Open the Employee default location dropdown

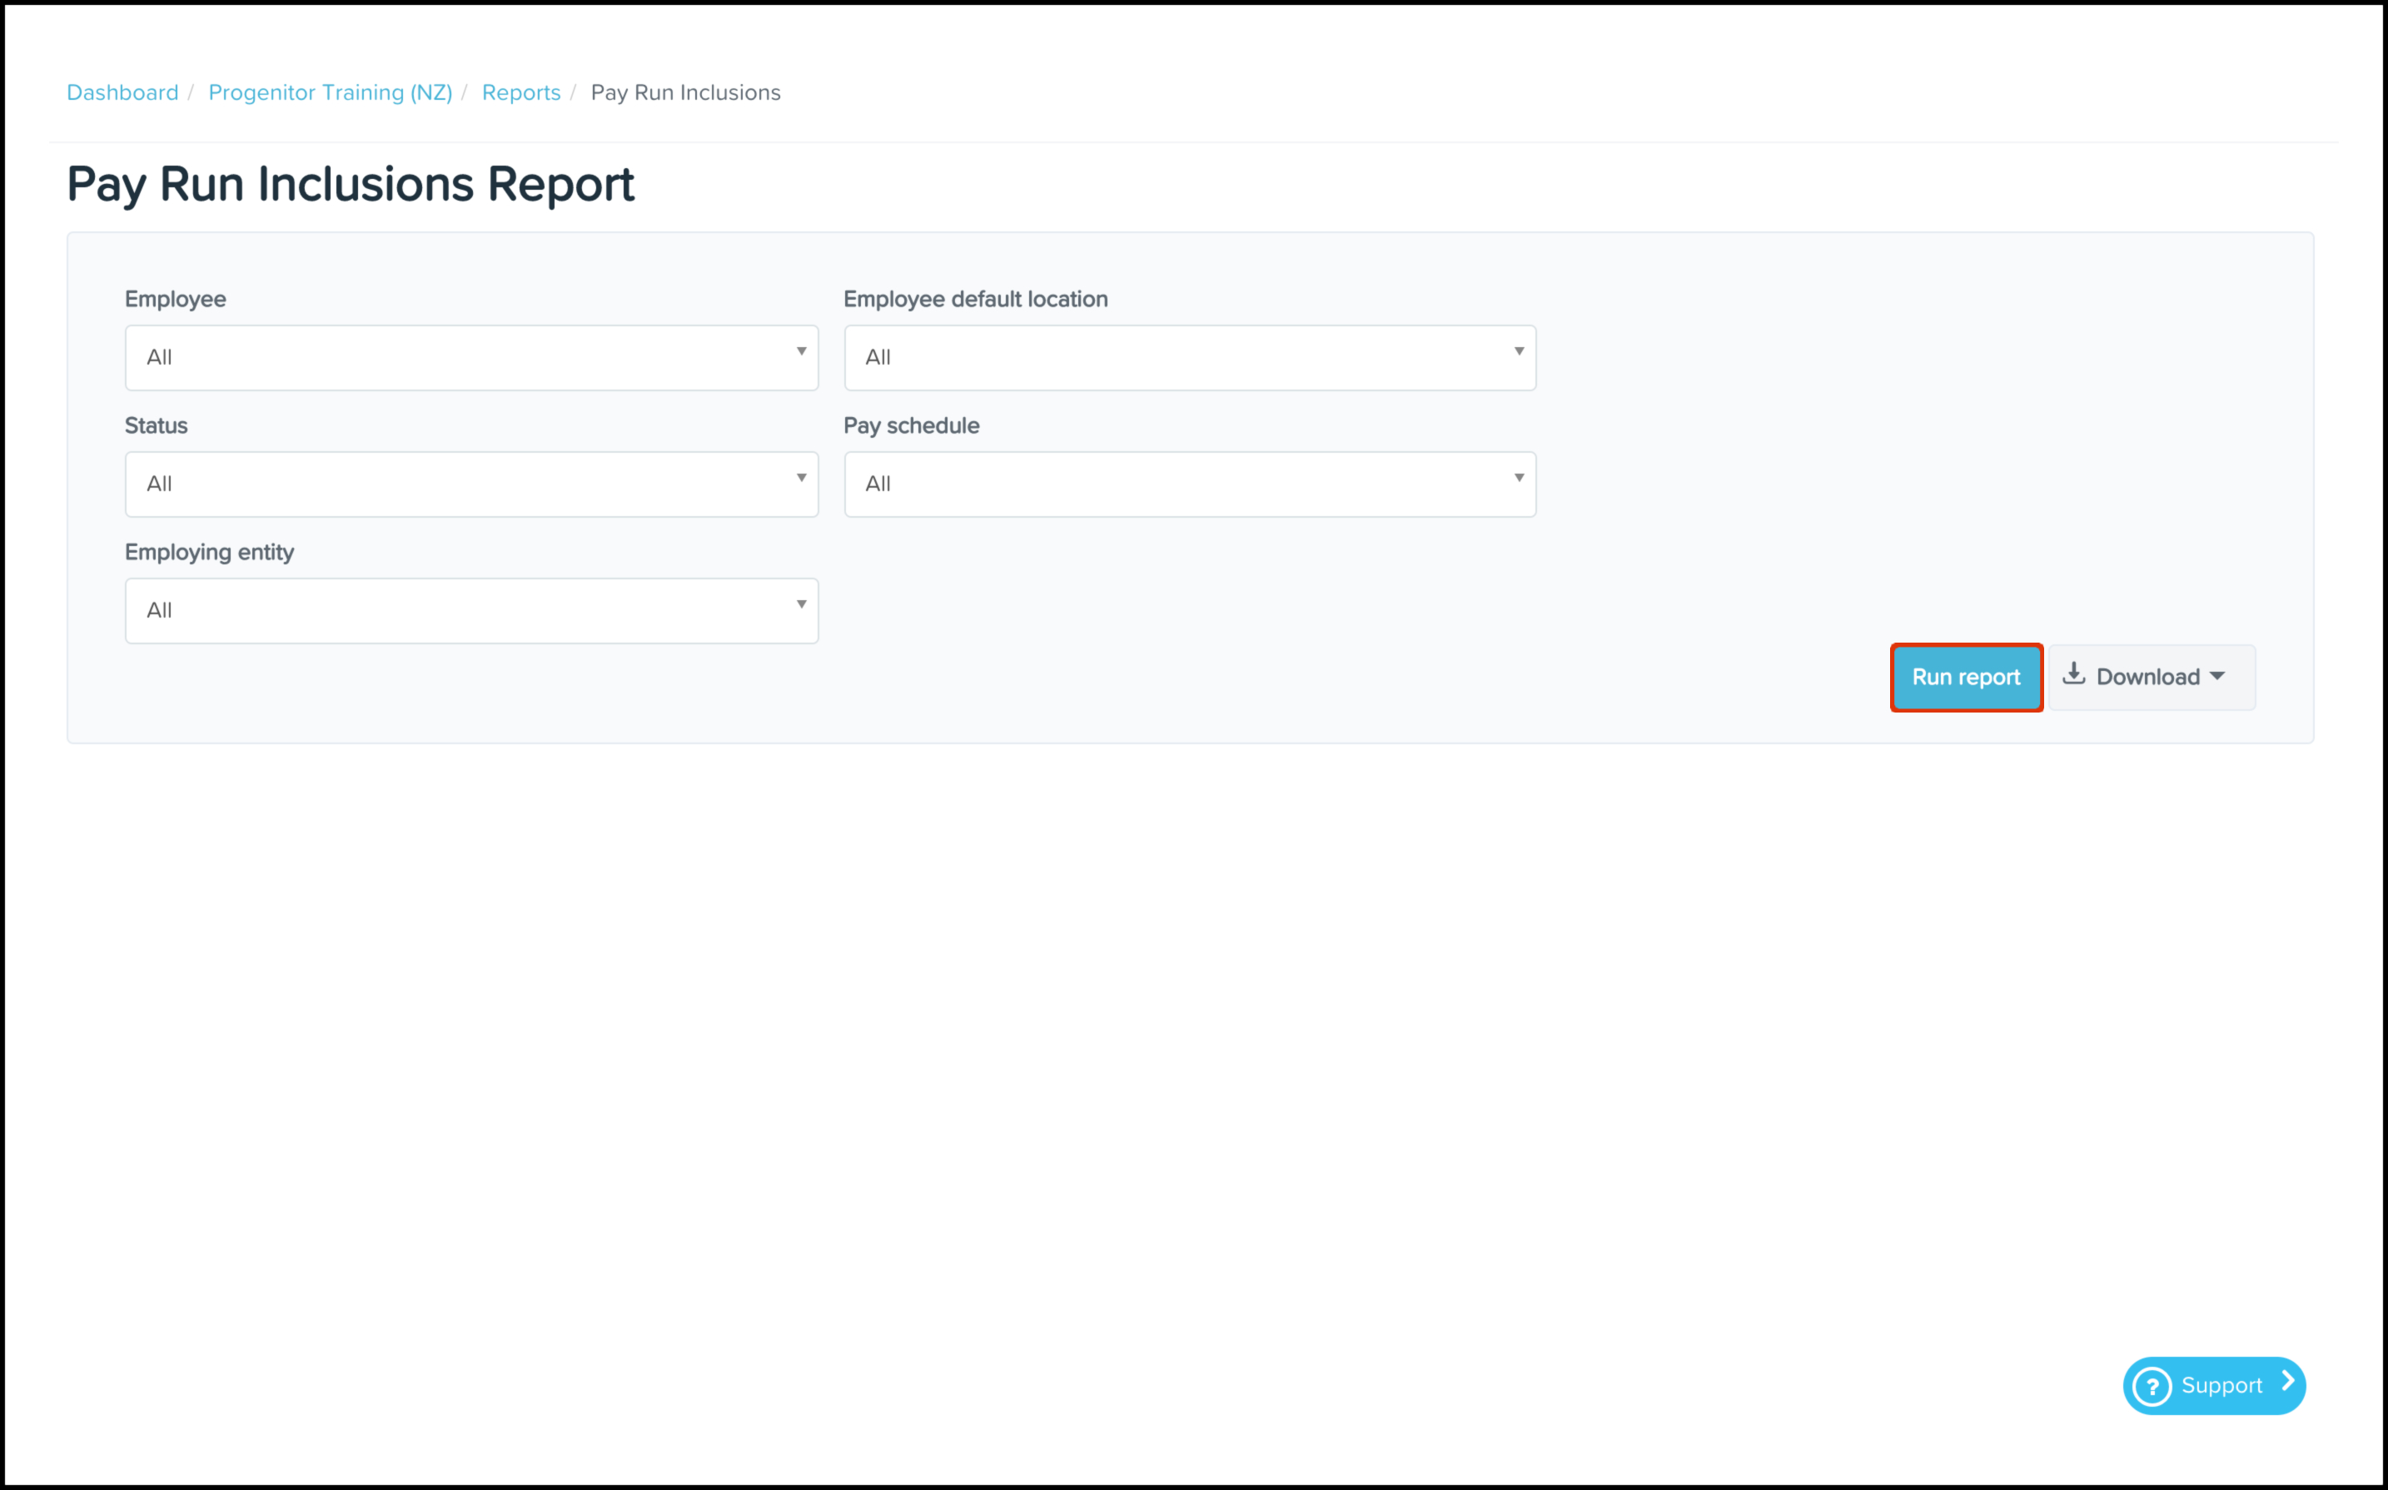1188,358
